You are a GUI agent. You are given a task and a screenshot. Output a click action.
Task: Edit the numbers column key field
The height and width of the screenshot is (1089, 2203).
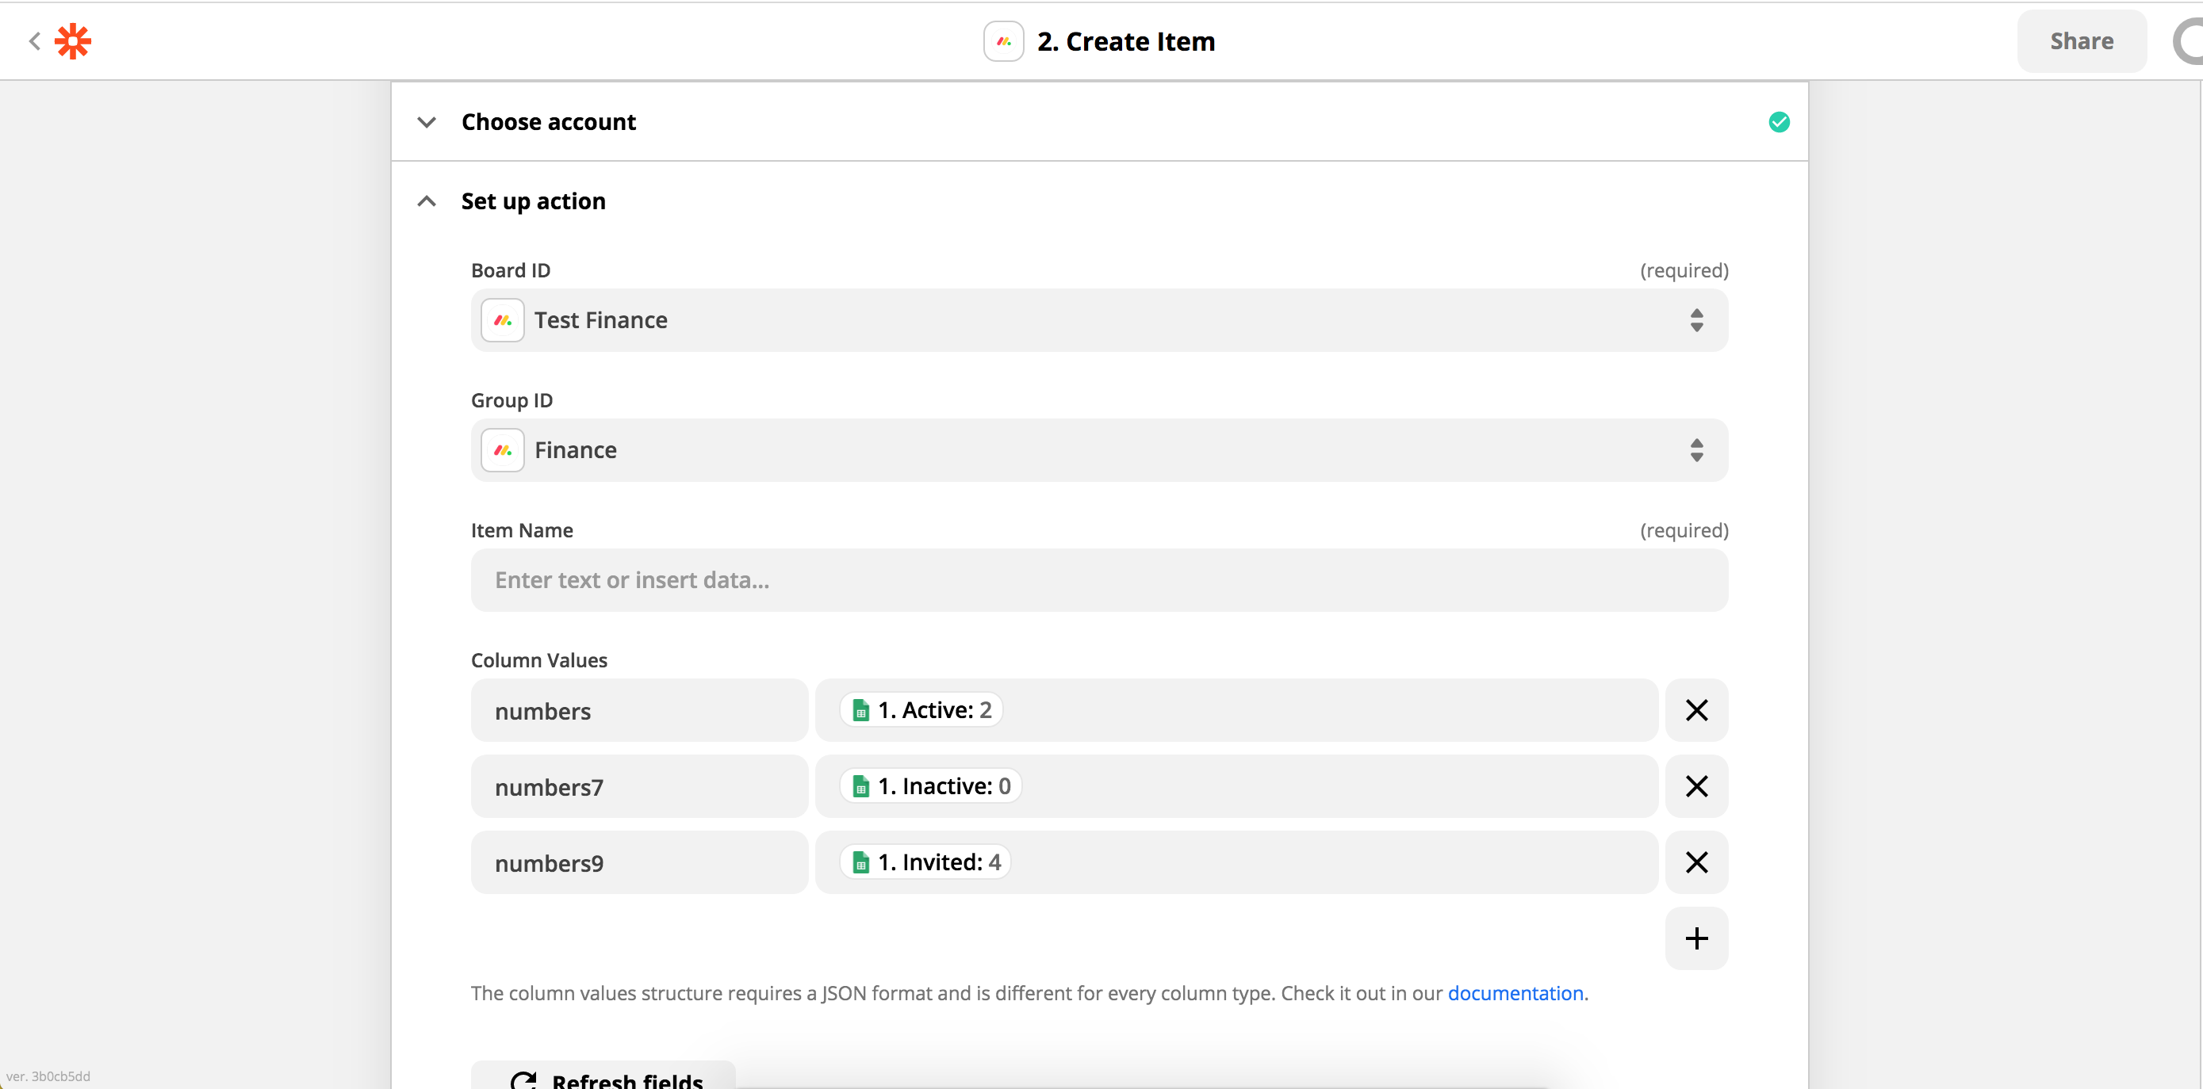pos(639,710)
